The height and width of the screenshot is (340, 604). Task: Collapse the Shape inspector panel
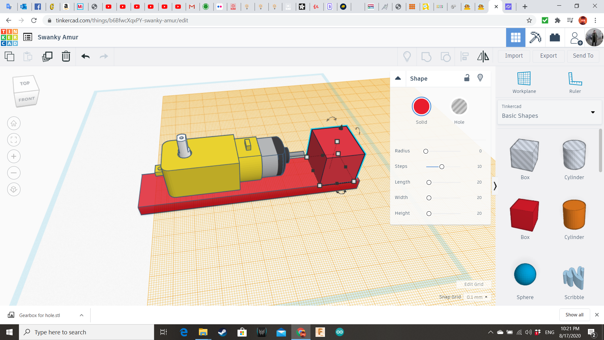click(398, 78)
